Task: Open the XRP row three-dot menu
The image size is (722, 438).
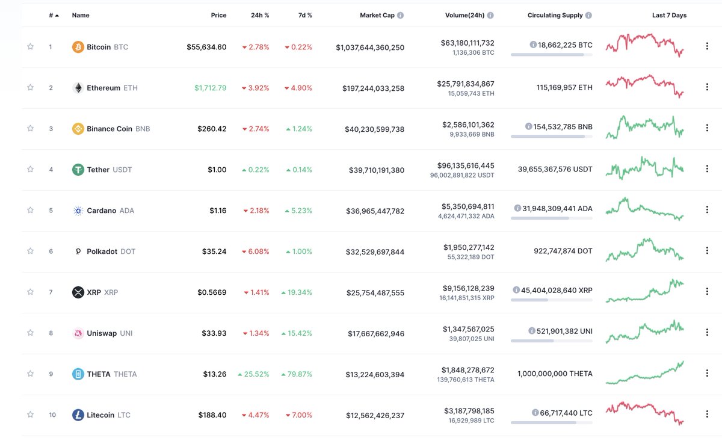Action: [707, 292]
